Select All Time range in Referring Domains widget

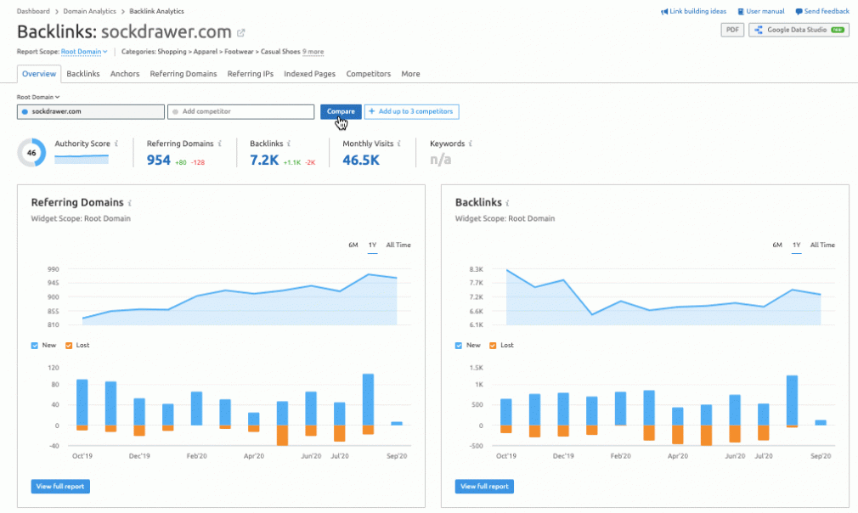coord(398,245)
